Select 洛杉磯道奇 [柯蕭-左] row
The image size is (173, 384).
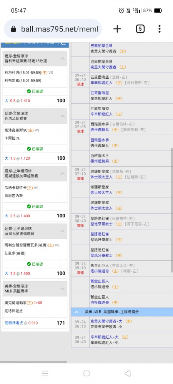coord(115,271)
